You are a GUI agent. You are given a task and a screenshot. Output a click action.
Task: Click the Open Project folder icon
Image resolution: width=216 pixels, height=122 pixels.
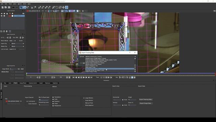[6, 7]
